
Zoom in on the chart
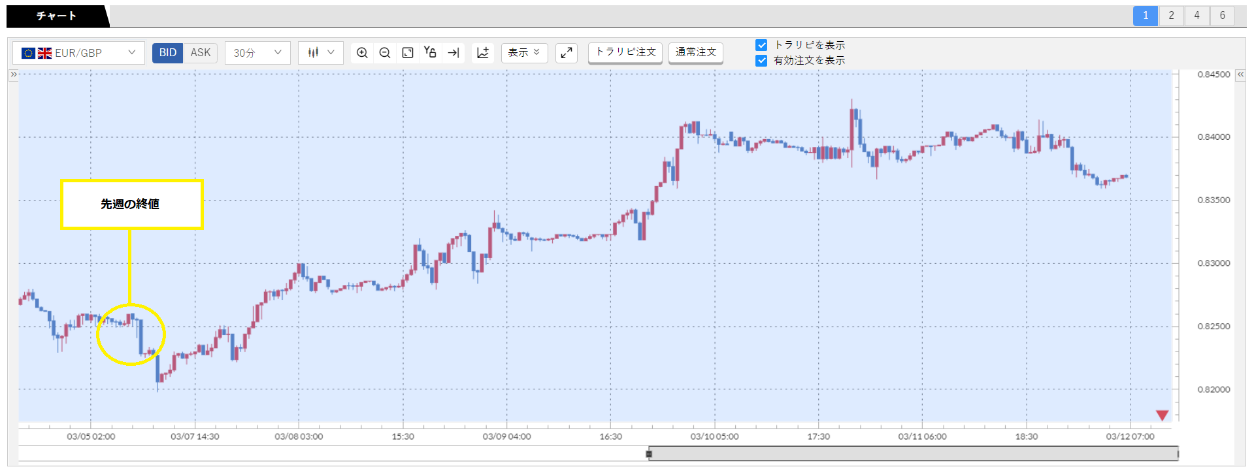coord(362,53)
